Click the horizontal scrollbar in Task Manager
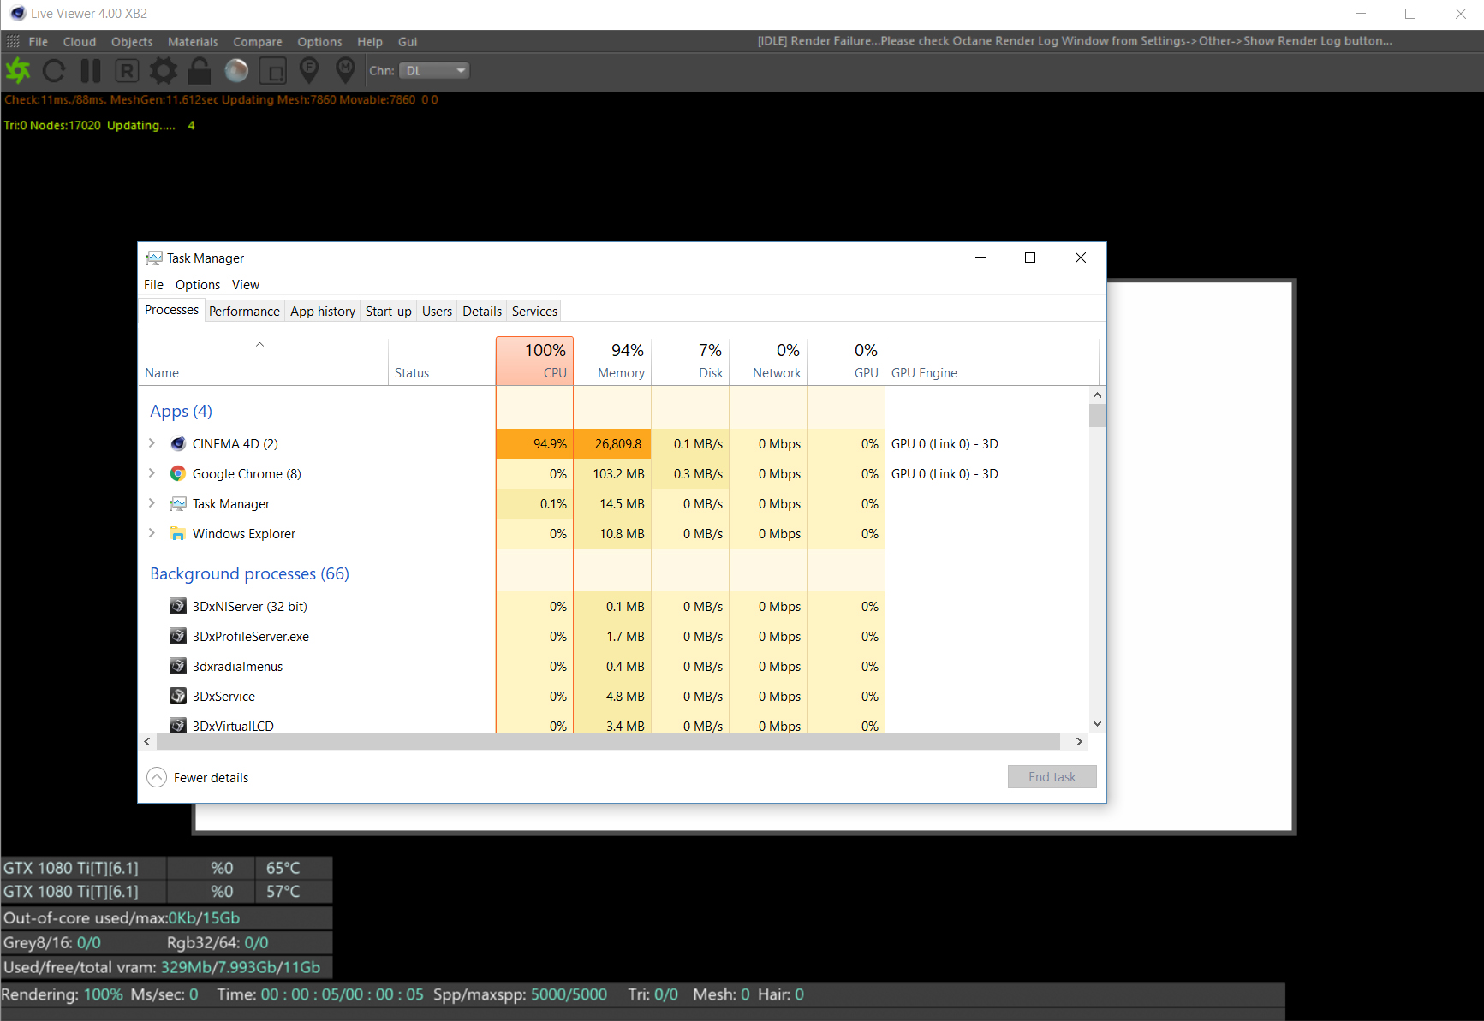1484x1021 pixels. [x=609, y=741]
